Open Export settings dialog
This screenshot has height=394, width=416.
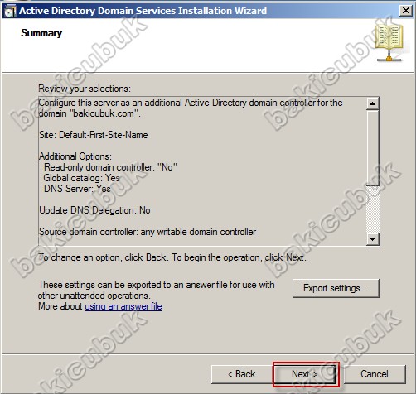point(336,288)
